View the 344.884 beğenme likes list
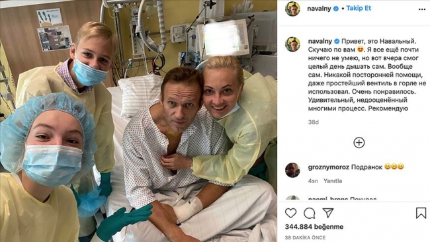The width and height of the screenshot is (430, 242). 314,227
